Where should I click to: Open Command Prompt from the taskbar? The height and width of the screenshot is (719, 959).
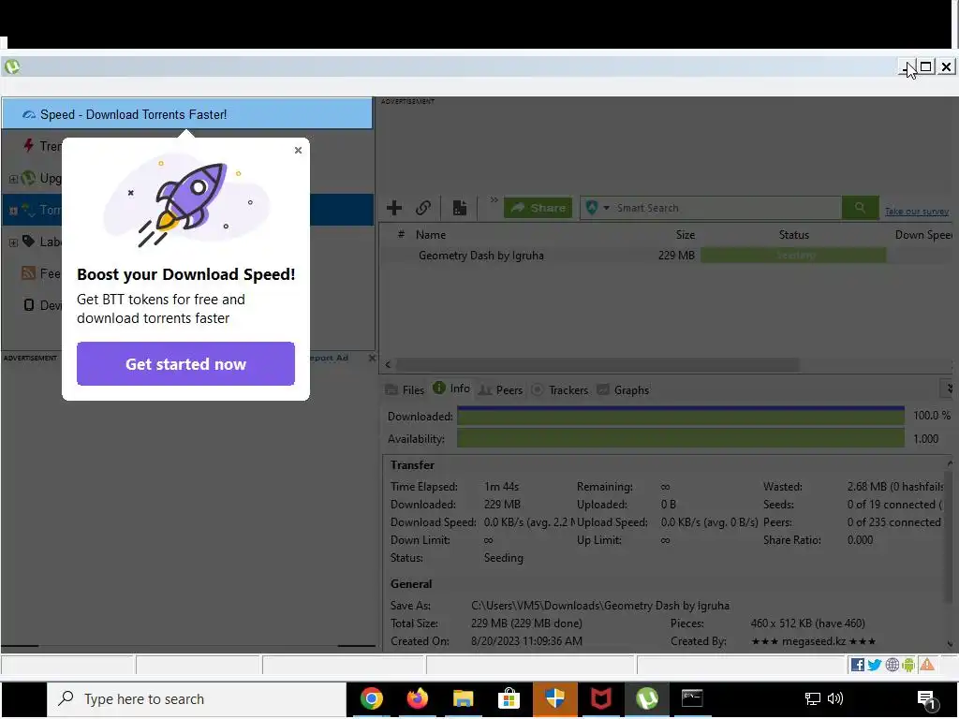pyautogui.click(x=692, y=697)
